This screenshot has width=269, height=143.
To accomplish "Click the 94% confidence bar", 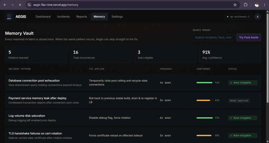I will (205, 83).
